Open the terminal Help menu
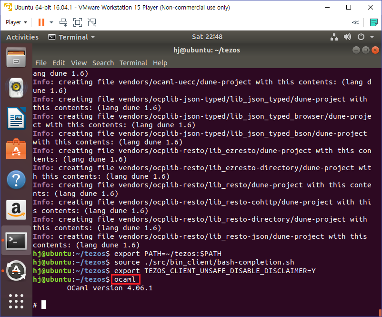 click(160, 63)
